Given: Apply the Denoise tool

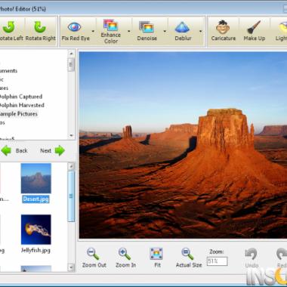Looking at the screenshot, I should point(147,32).
